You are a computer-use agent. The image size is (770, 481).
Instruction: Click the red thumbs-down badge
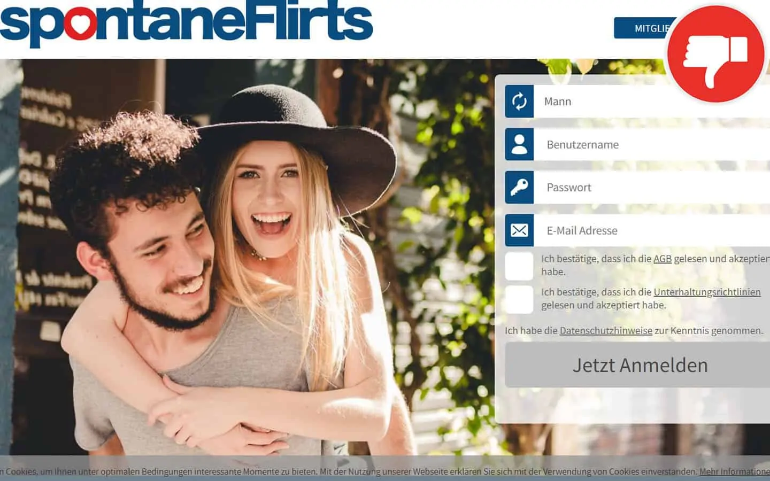(715, 55)
